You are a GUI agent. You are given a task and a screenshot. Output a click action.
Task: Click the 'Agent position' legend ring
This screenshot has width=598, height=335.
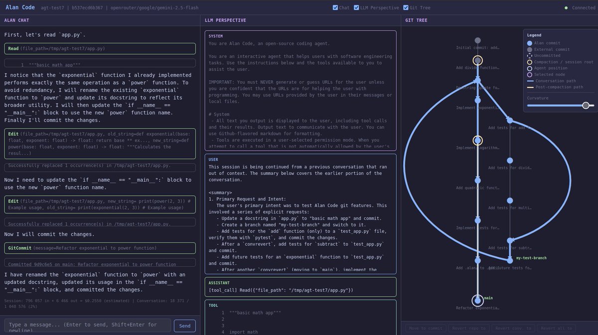pyautogui.click(x=529, y=68)
